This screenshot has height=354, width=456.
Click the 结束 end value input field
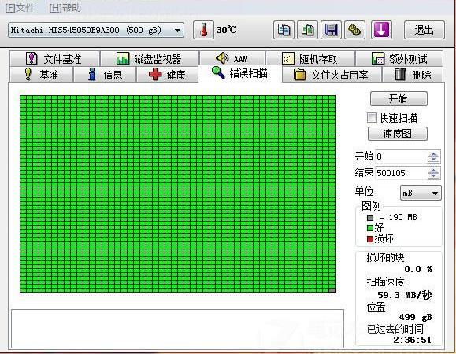pos(402,173)
